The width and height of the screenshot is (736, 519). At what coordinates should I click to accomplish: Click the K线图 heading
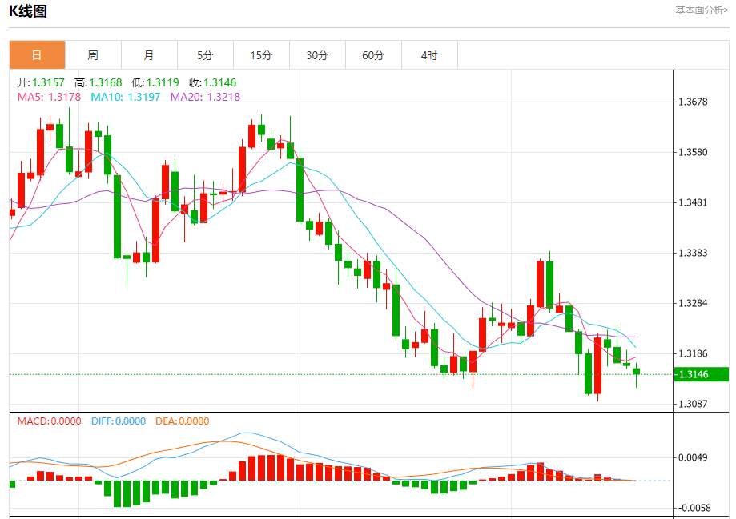(28, 10)
